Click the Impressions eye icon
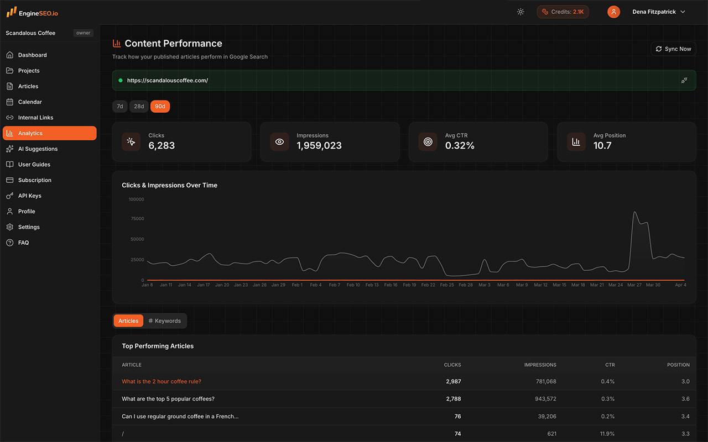 coord(279,141)
